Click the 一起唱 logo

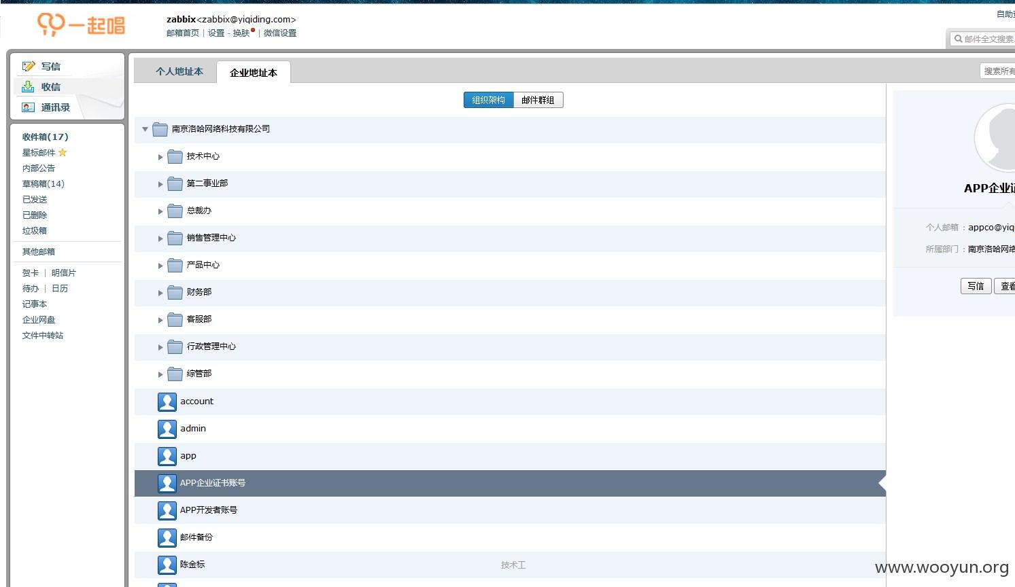tap(81, 25)
